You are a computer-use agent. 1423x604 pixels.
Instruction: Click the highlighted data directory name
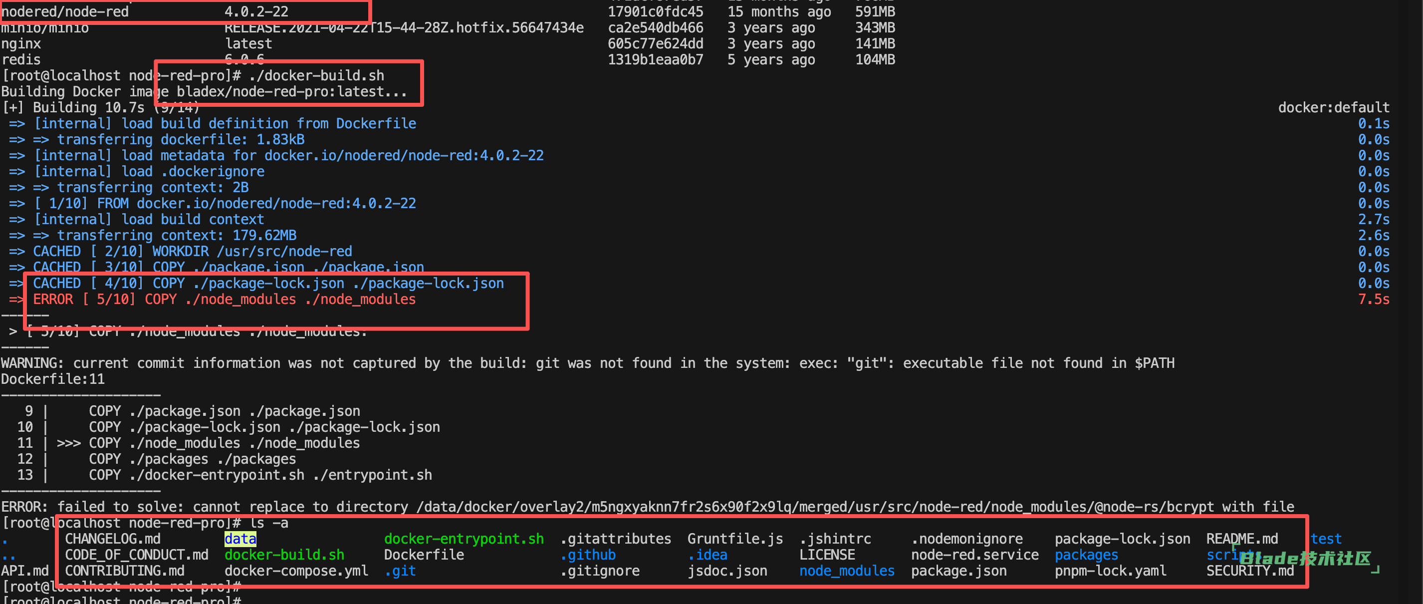(x=239, y=539)
